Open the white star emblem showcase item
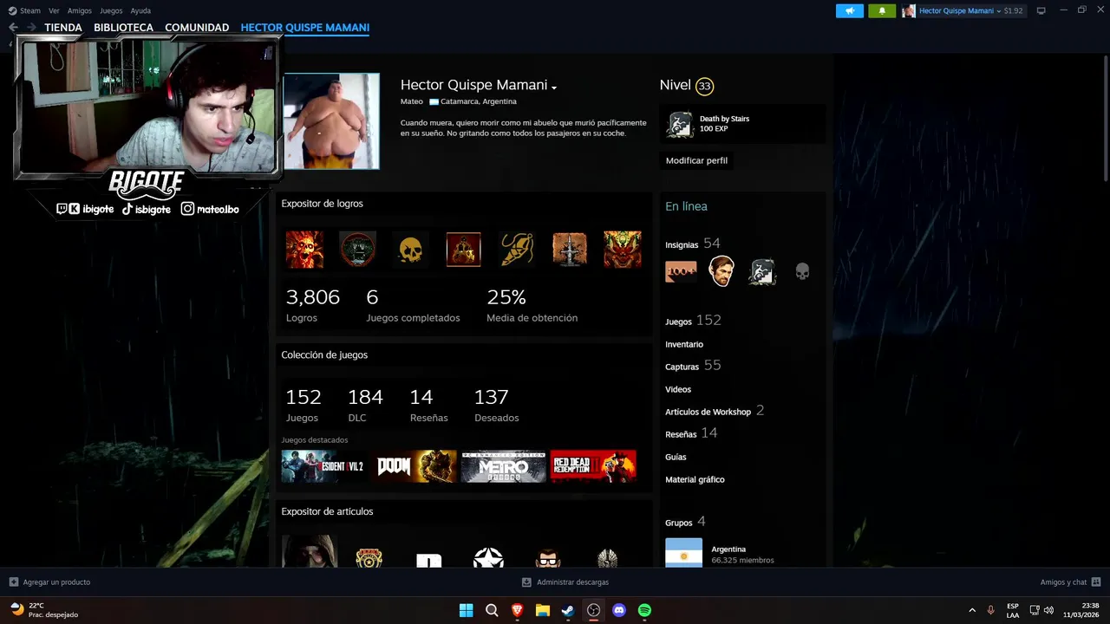This screenshot has height=624, width=1110. point(488,557)
